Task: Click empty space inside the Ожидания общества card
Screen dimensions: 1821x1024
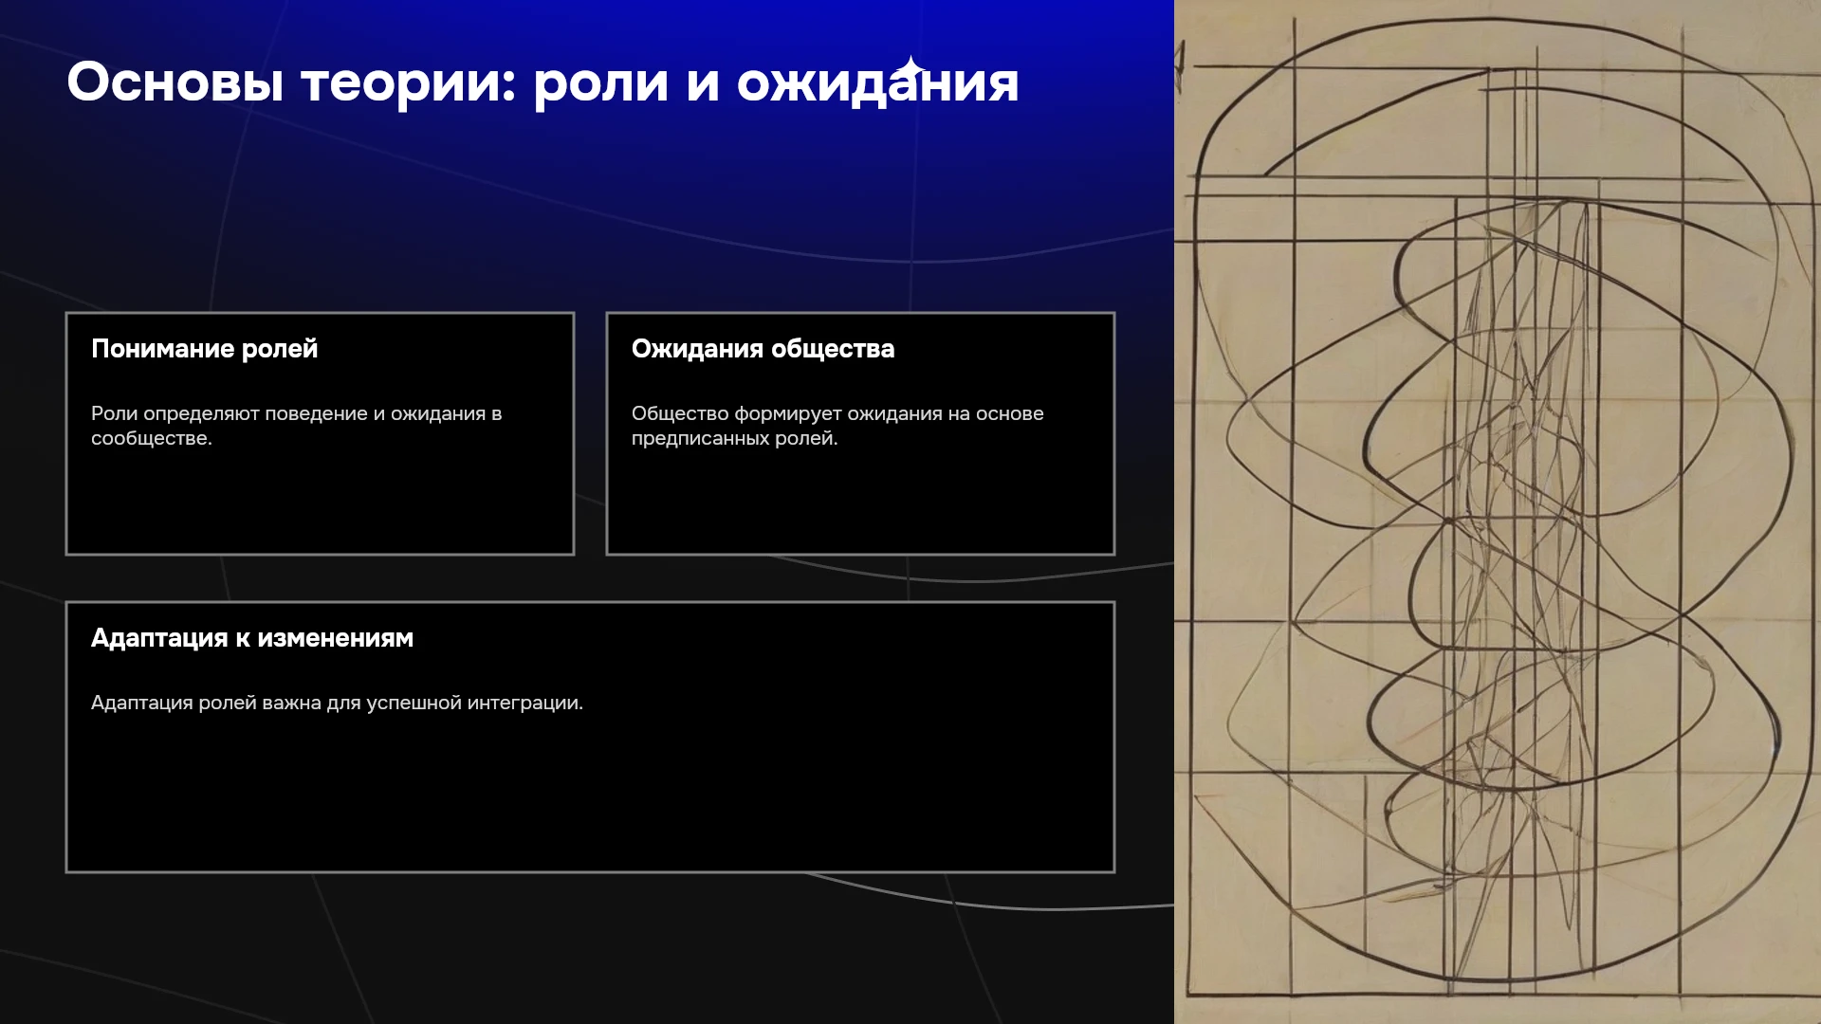Action: [860, 503]
